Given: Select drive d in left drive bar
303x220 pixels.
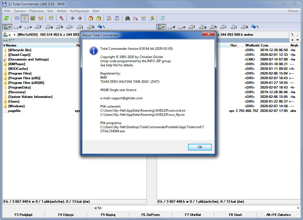Looking at the screenshot, I should pos(18,27).
